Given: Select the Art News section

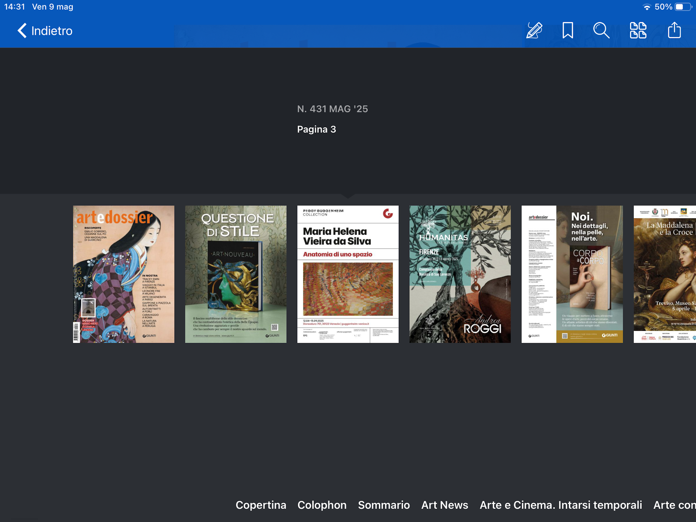Looking at the screenshot, I should 444,505.
